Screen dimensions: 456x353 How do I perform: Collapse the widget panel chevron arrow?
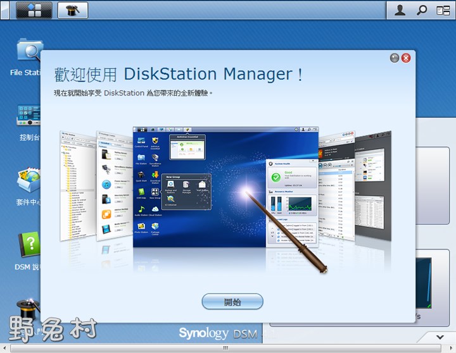pyautogui.click(x=440, y=337)
